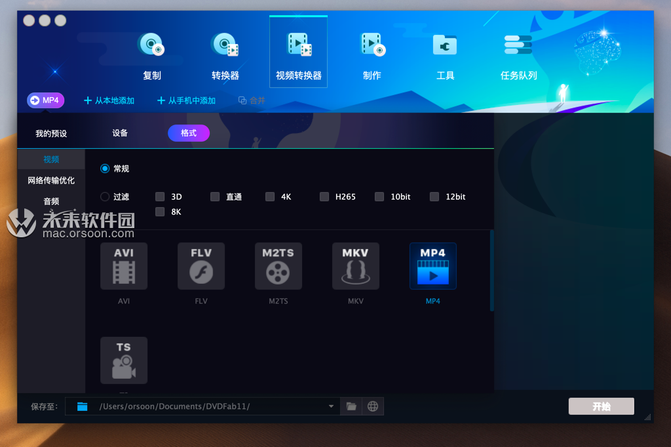
Task: Enable the 10bit filter checkbox
Action: 379,197
